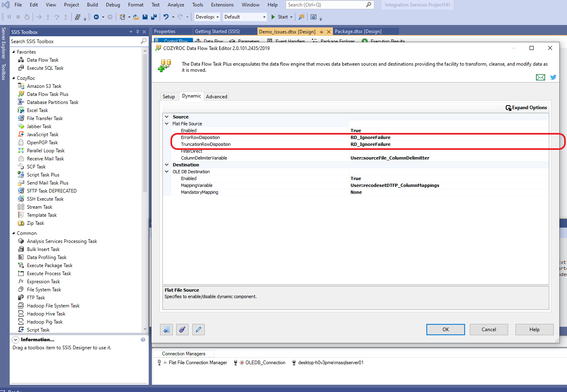Click the Zip Task icon
Viewport: 567px width, 392px height.
21,223
